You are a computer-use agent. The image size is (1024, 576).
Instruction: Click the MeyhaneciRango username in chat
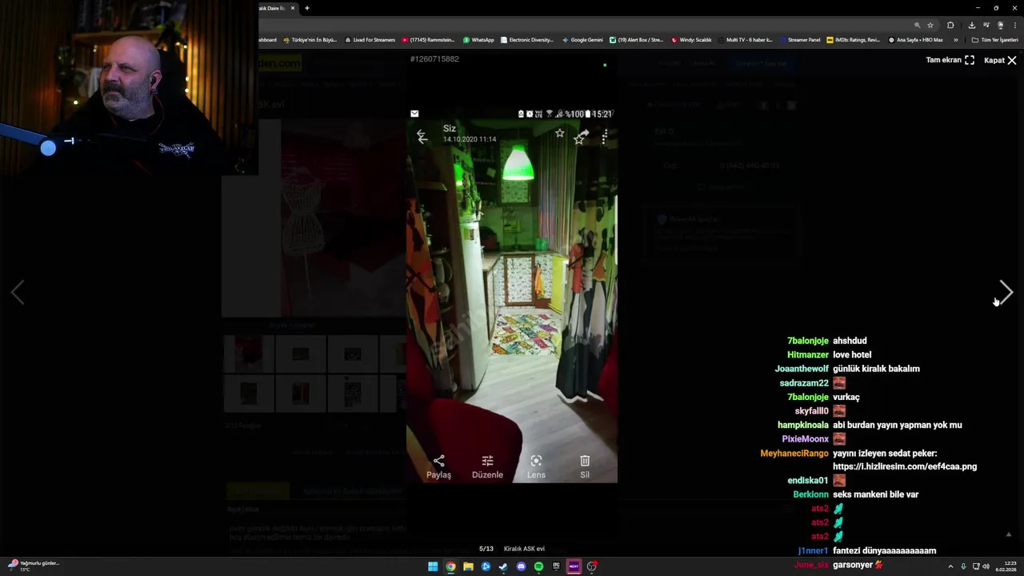(794, 453)
